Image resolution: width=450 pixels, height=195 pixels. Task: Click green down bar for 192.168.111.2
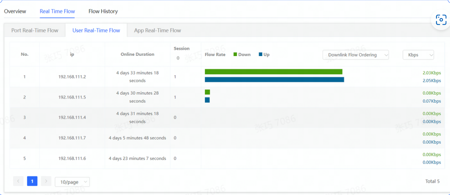coord(273,72)
